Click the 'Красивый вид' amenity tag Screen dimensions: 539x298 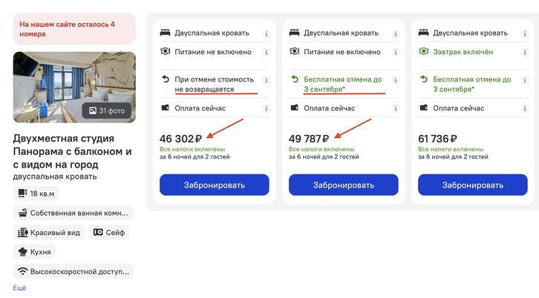click(x=48, y=233)
